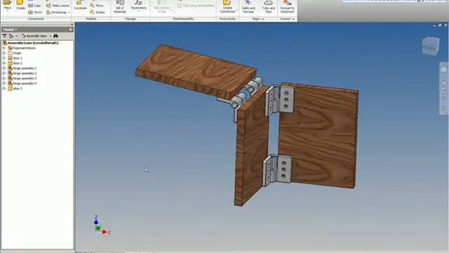Click the Create component tool

(x=20, y=5)
